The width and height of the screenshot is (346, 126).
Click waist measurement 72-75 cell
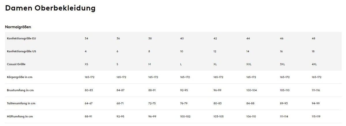point(152,103)
